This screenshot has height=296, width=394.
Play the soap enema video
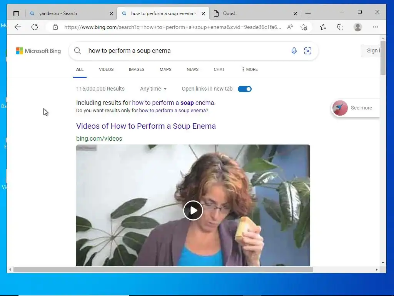(x=193, y=210)
